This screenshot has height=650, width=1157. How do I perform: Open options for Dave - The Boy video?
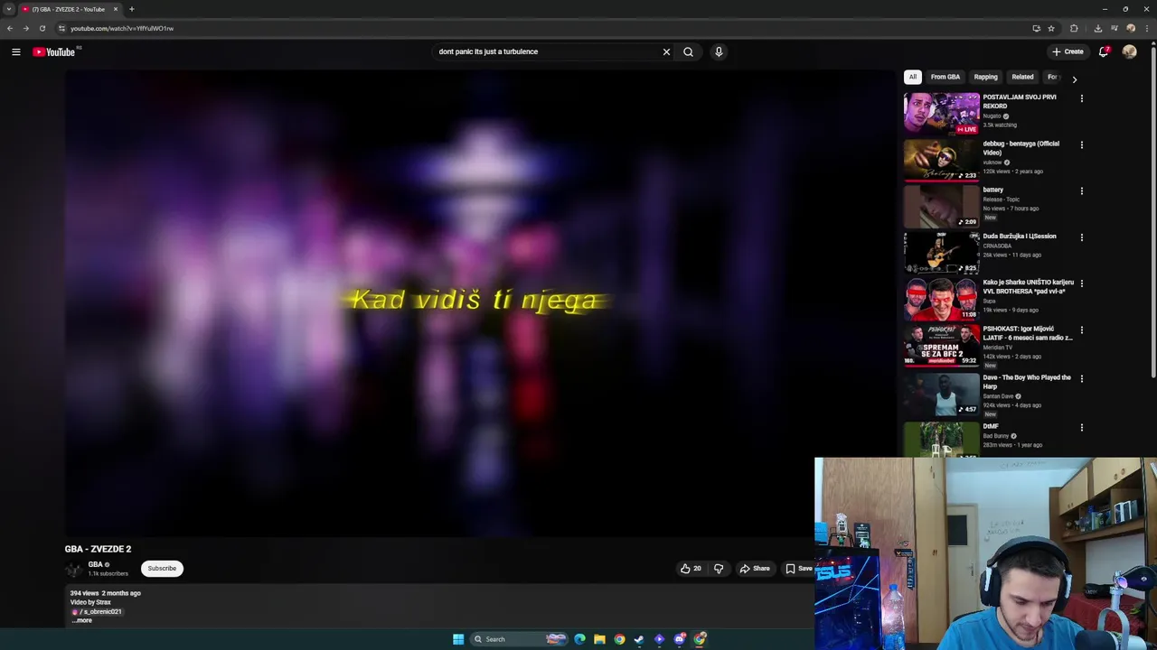click(x=1081, y=378)
